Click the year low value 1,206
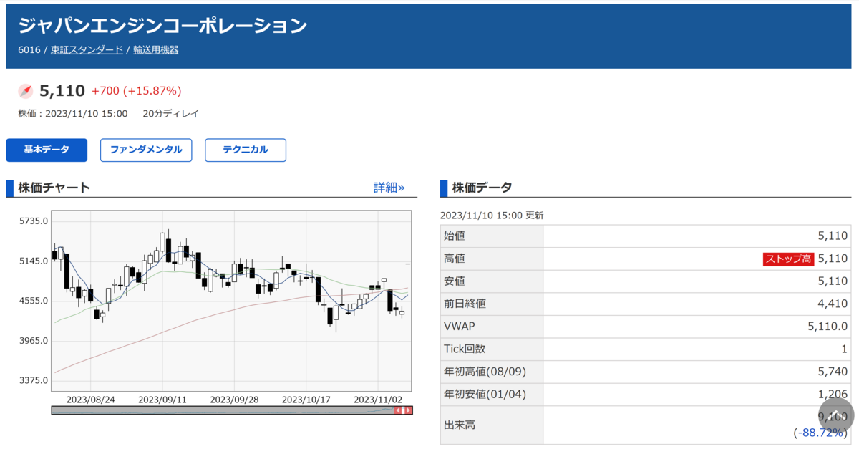The height and width of the screenshot is (449, 859). 833,394
